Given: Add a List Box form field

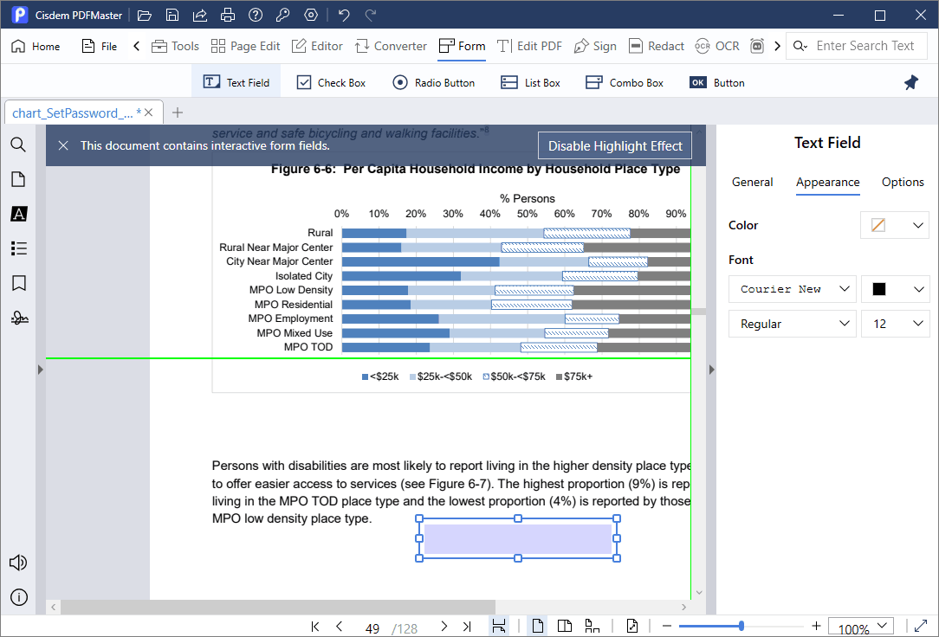Looking at the screenshot, I should tap(531, 82).
